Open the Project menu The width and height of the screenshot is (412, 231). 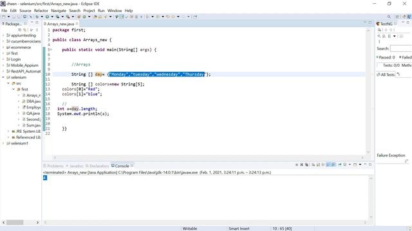click(89, 11)
